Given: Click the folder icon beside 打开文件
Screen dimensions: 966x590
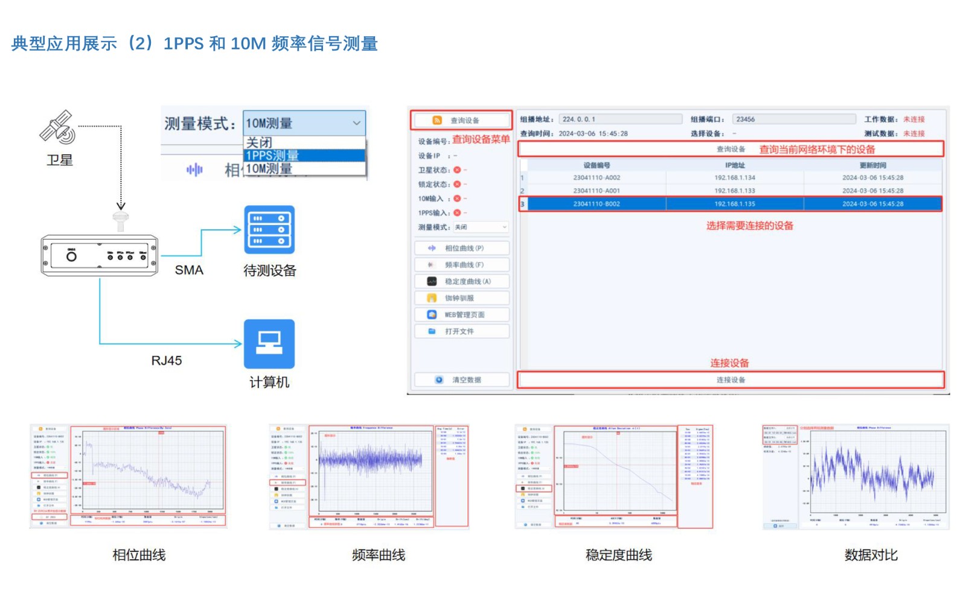Looking at the screenshot, I should pos(432,331).
